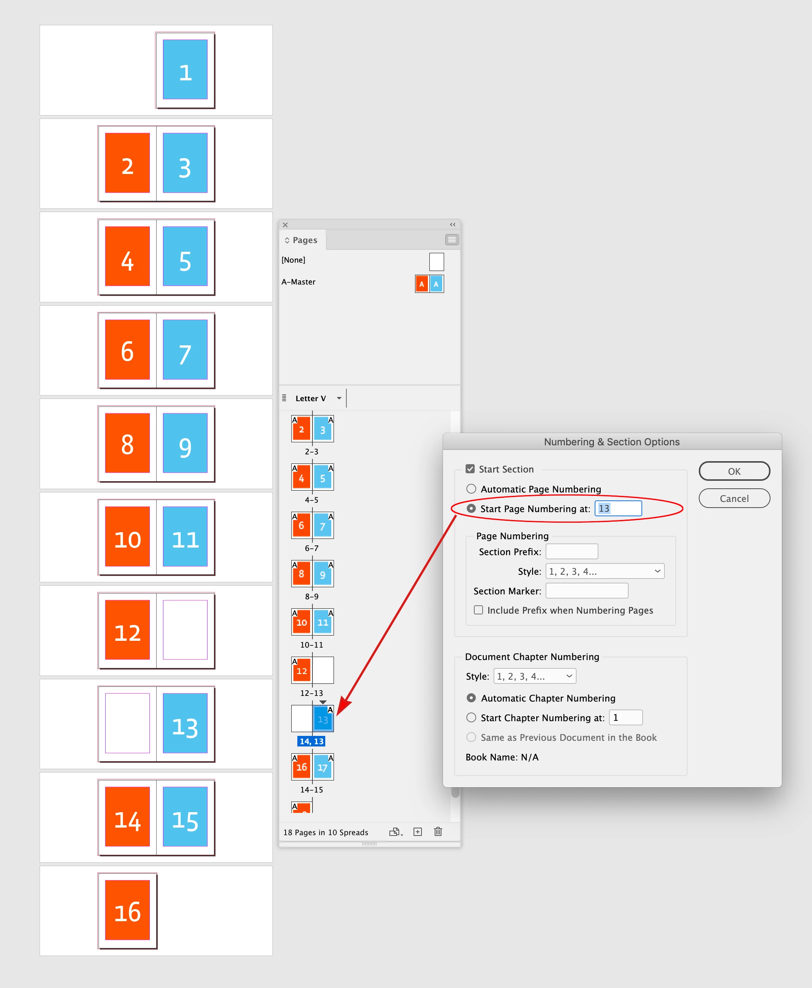Collapse the Pages panel with double-arrow icon

[x=452, y=225]
